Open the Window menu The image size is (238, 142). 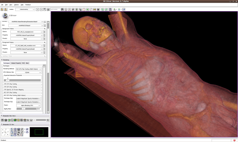pos(17,5)
